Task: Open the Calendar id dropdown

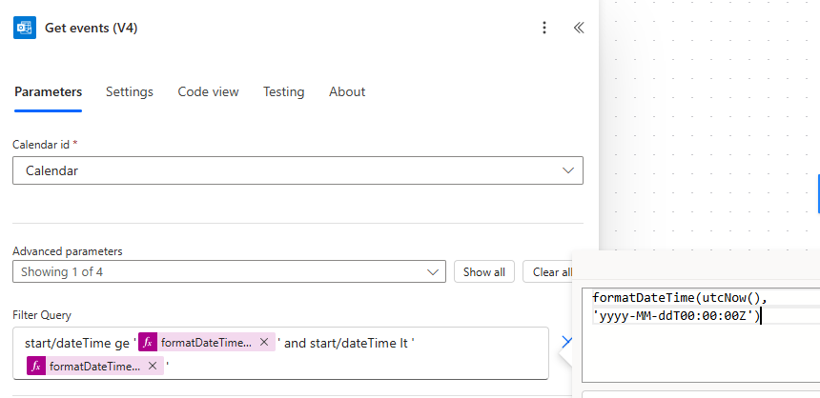Action: (x=297, y=170)
